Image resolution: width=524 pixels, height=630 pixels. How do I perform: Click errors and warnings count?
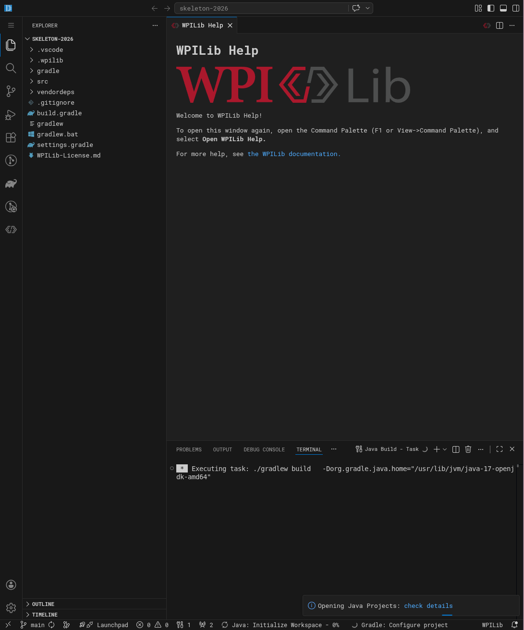coord(152,625)
